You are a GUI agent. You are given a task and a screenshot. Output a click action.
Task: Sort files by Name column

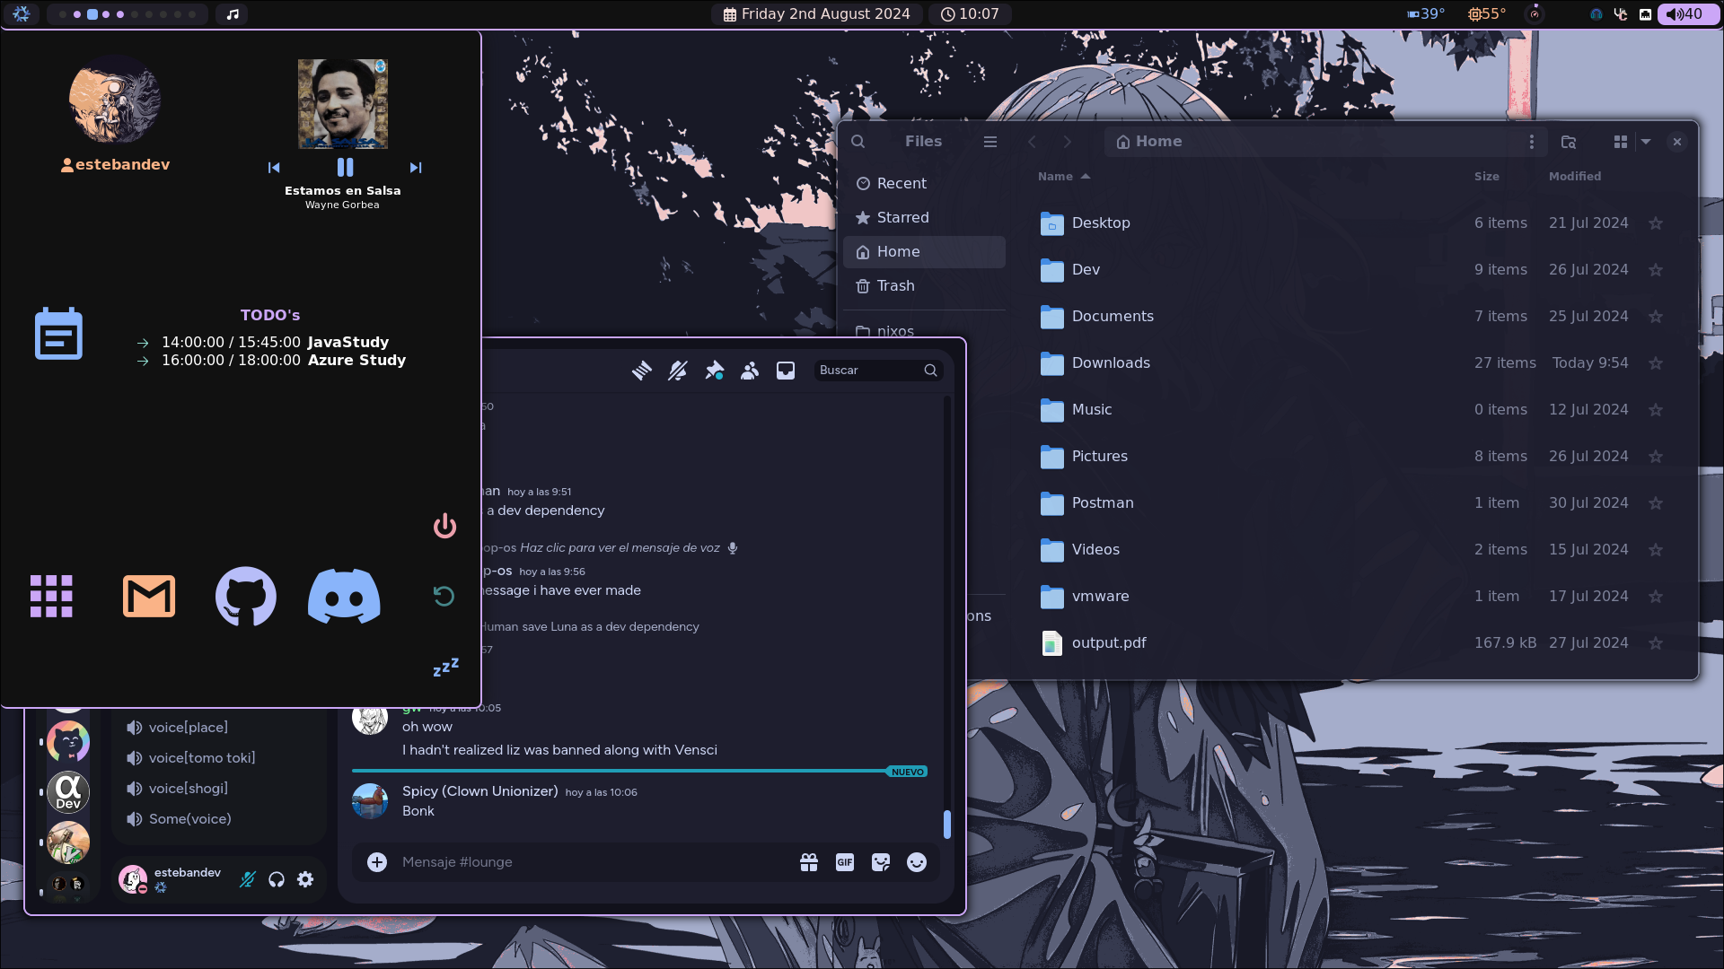(1056, 177)
